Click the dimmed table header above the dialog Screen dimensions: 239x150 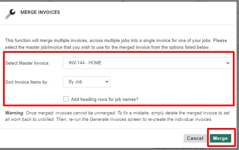click(x=119, y=1)
